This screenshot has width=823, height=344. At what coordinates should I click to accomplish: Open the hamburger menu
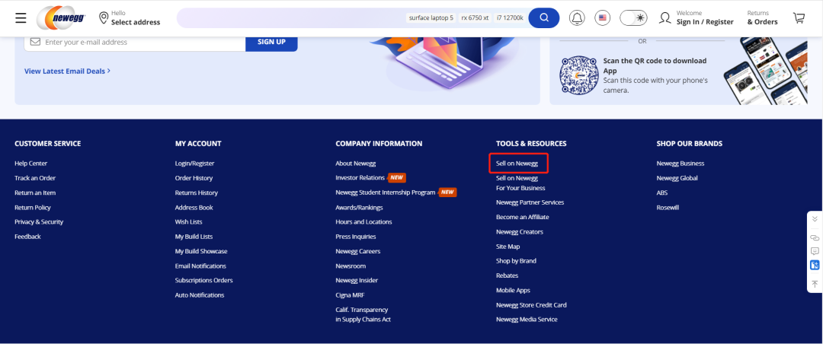pos(21,18)
